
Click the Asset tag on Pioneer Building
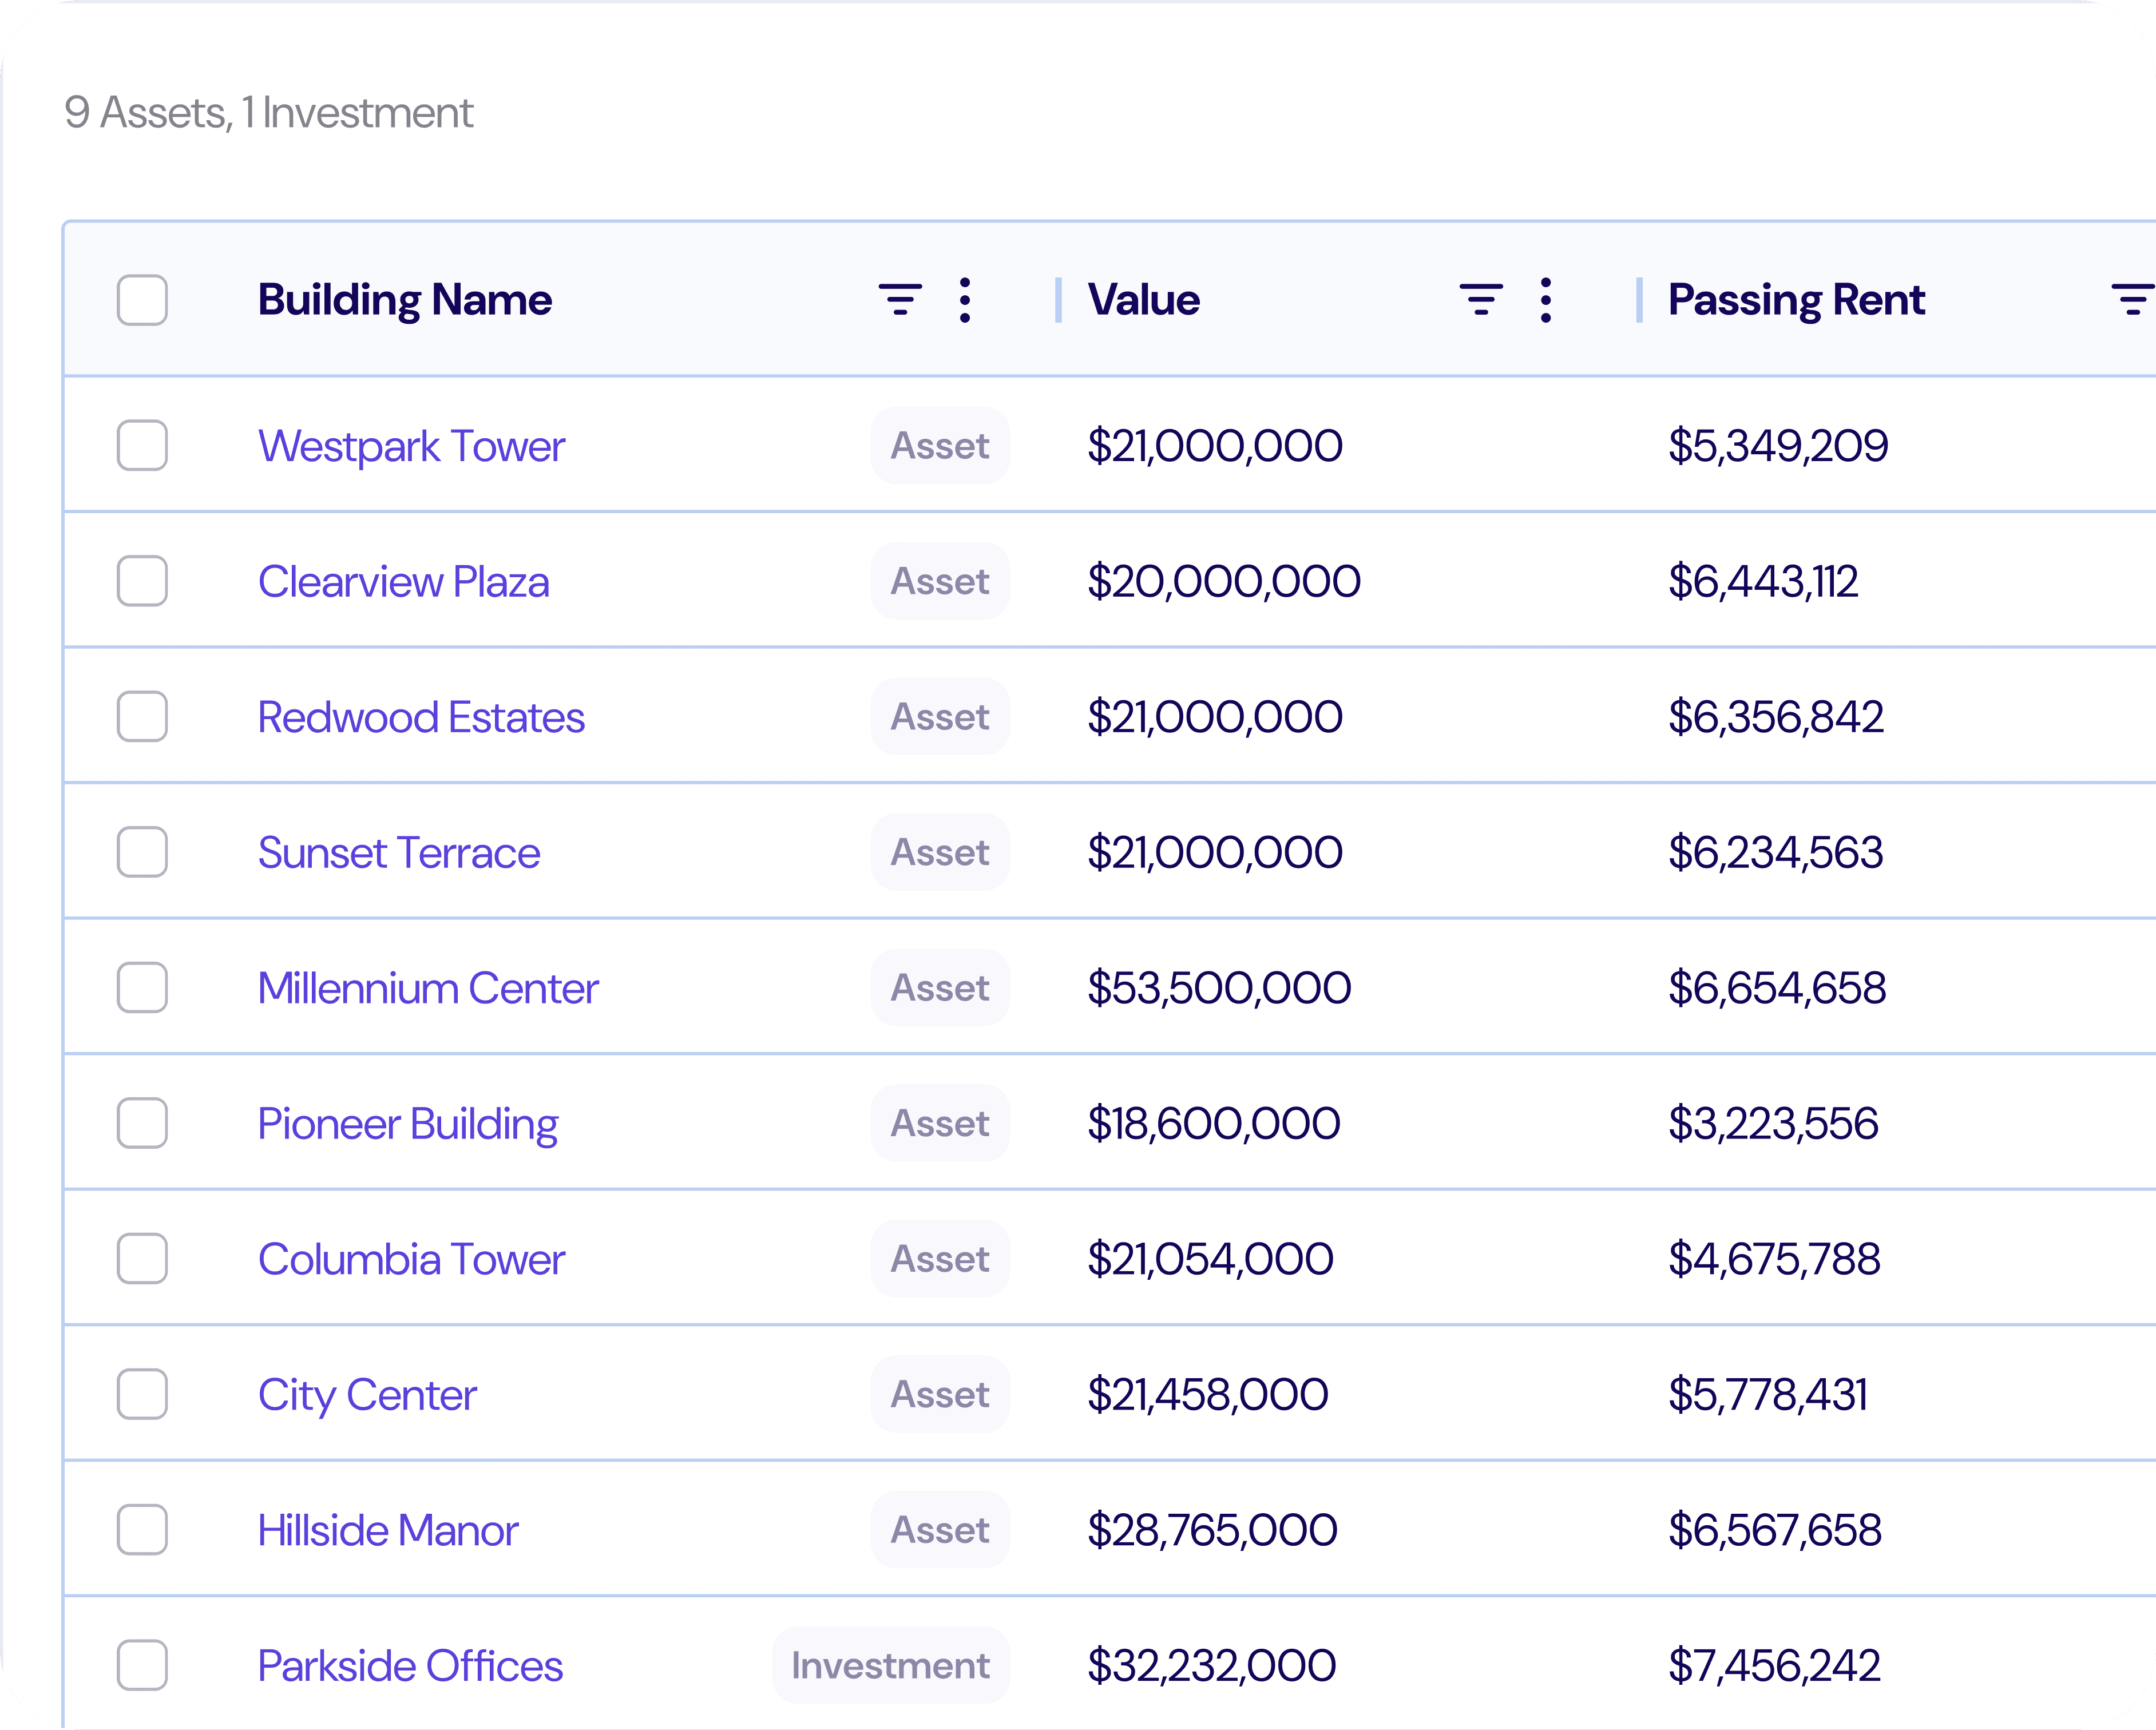[x=939, y=1123]
